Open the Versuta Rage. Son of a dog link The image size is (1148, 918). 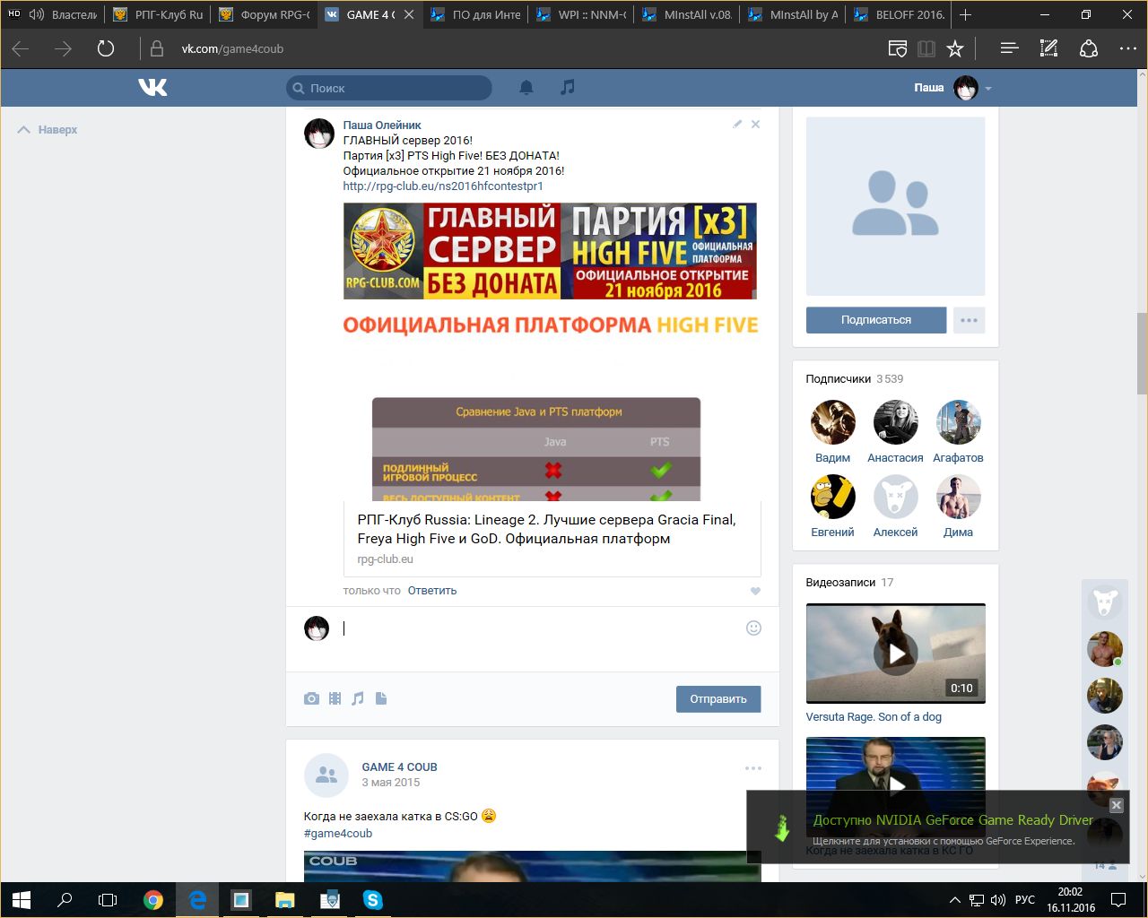click(874, 717)
